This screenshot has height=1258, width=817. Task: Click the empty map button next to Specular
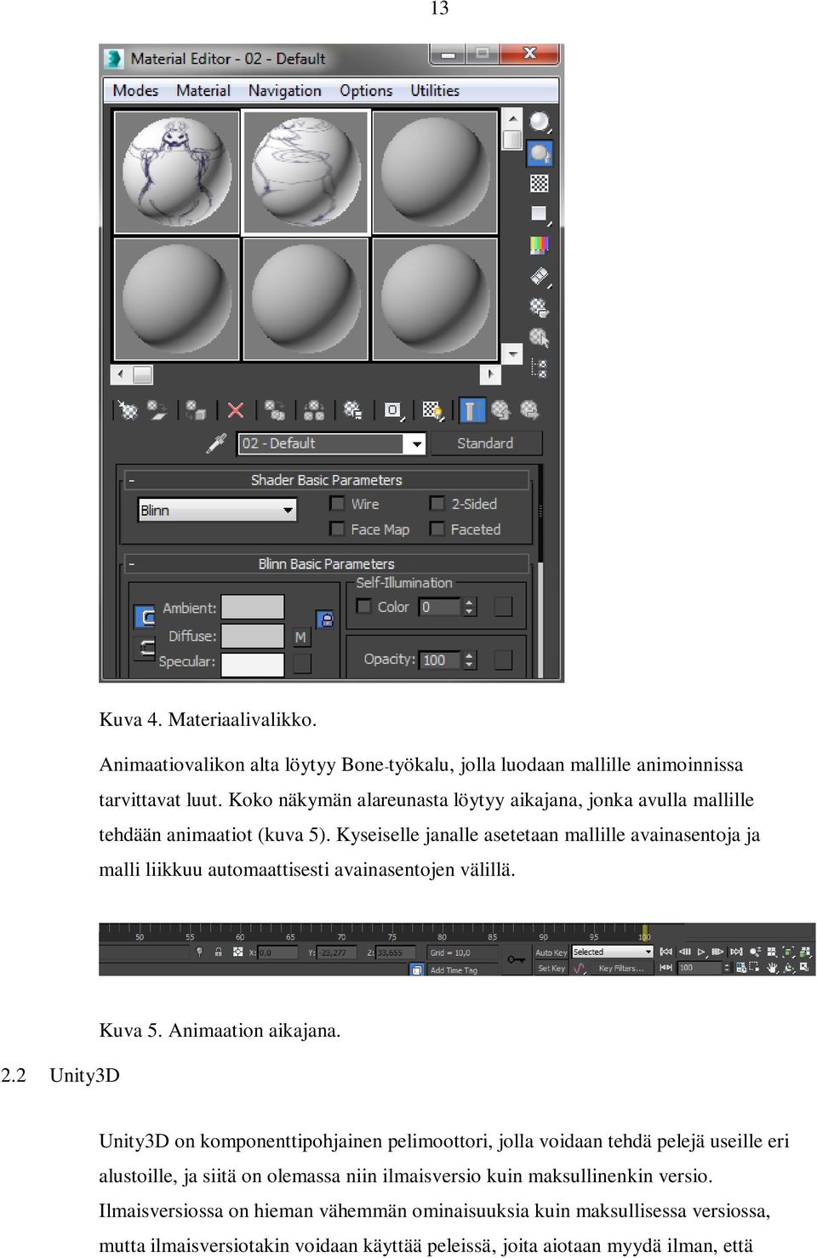(x=302, y=663)
